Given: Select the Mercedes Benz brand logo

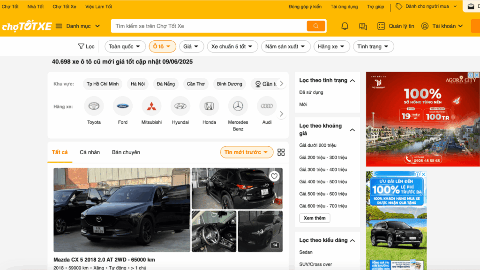Looking at the screenshot, I should coord(238,106).
